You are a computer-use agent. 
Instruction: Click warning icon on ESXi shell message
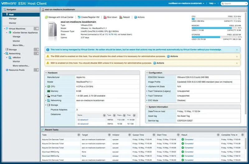point(48,56)
